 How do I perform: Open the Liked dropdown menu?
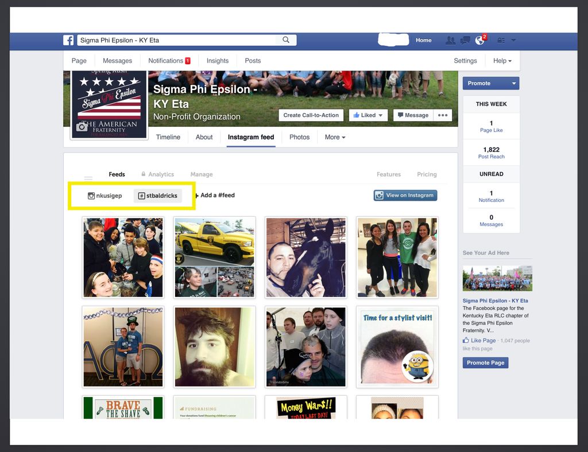368,115
